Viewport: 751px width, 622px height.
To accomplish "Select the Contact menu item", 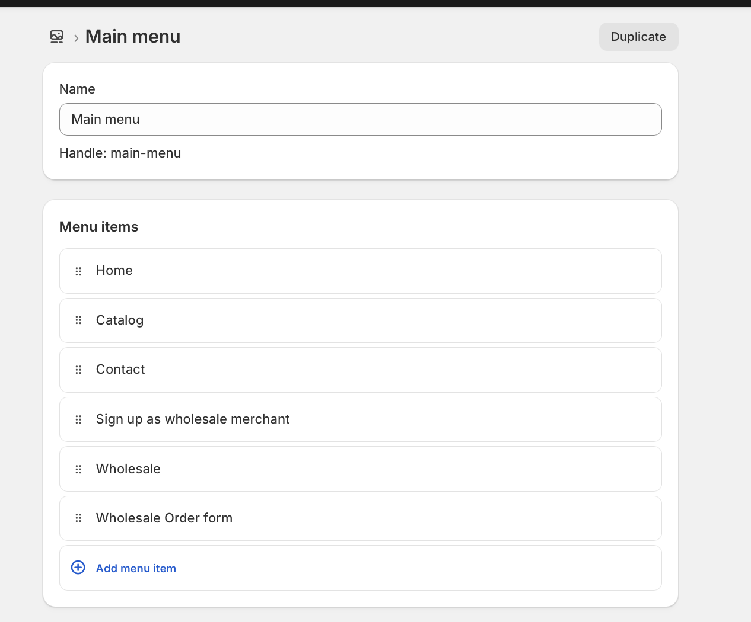I will tap(120, 370).
